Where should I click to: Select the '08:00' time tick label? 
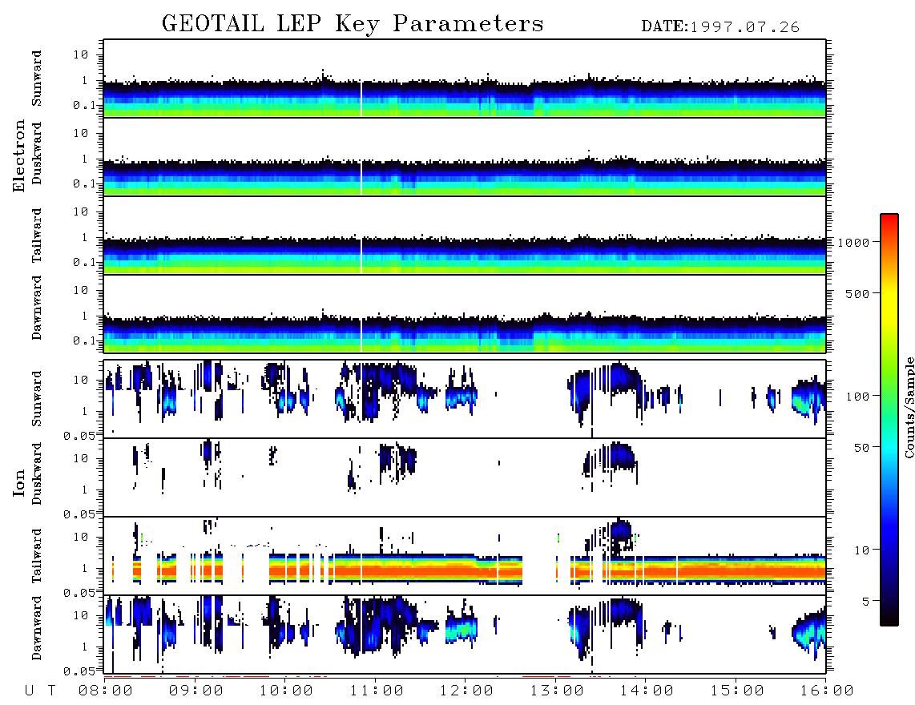tap(106, 691)
